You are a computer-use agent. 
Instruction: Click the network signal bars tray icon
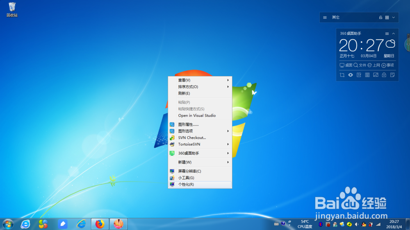coord(378,224)
